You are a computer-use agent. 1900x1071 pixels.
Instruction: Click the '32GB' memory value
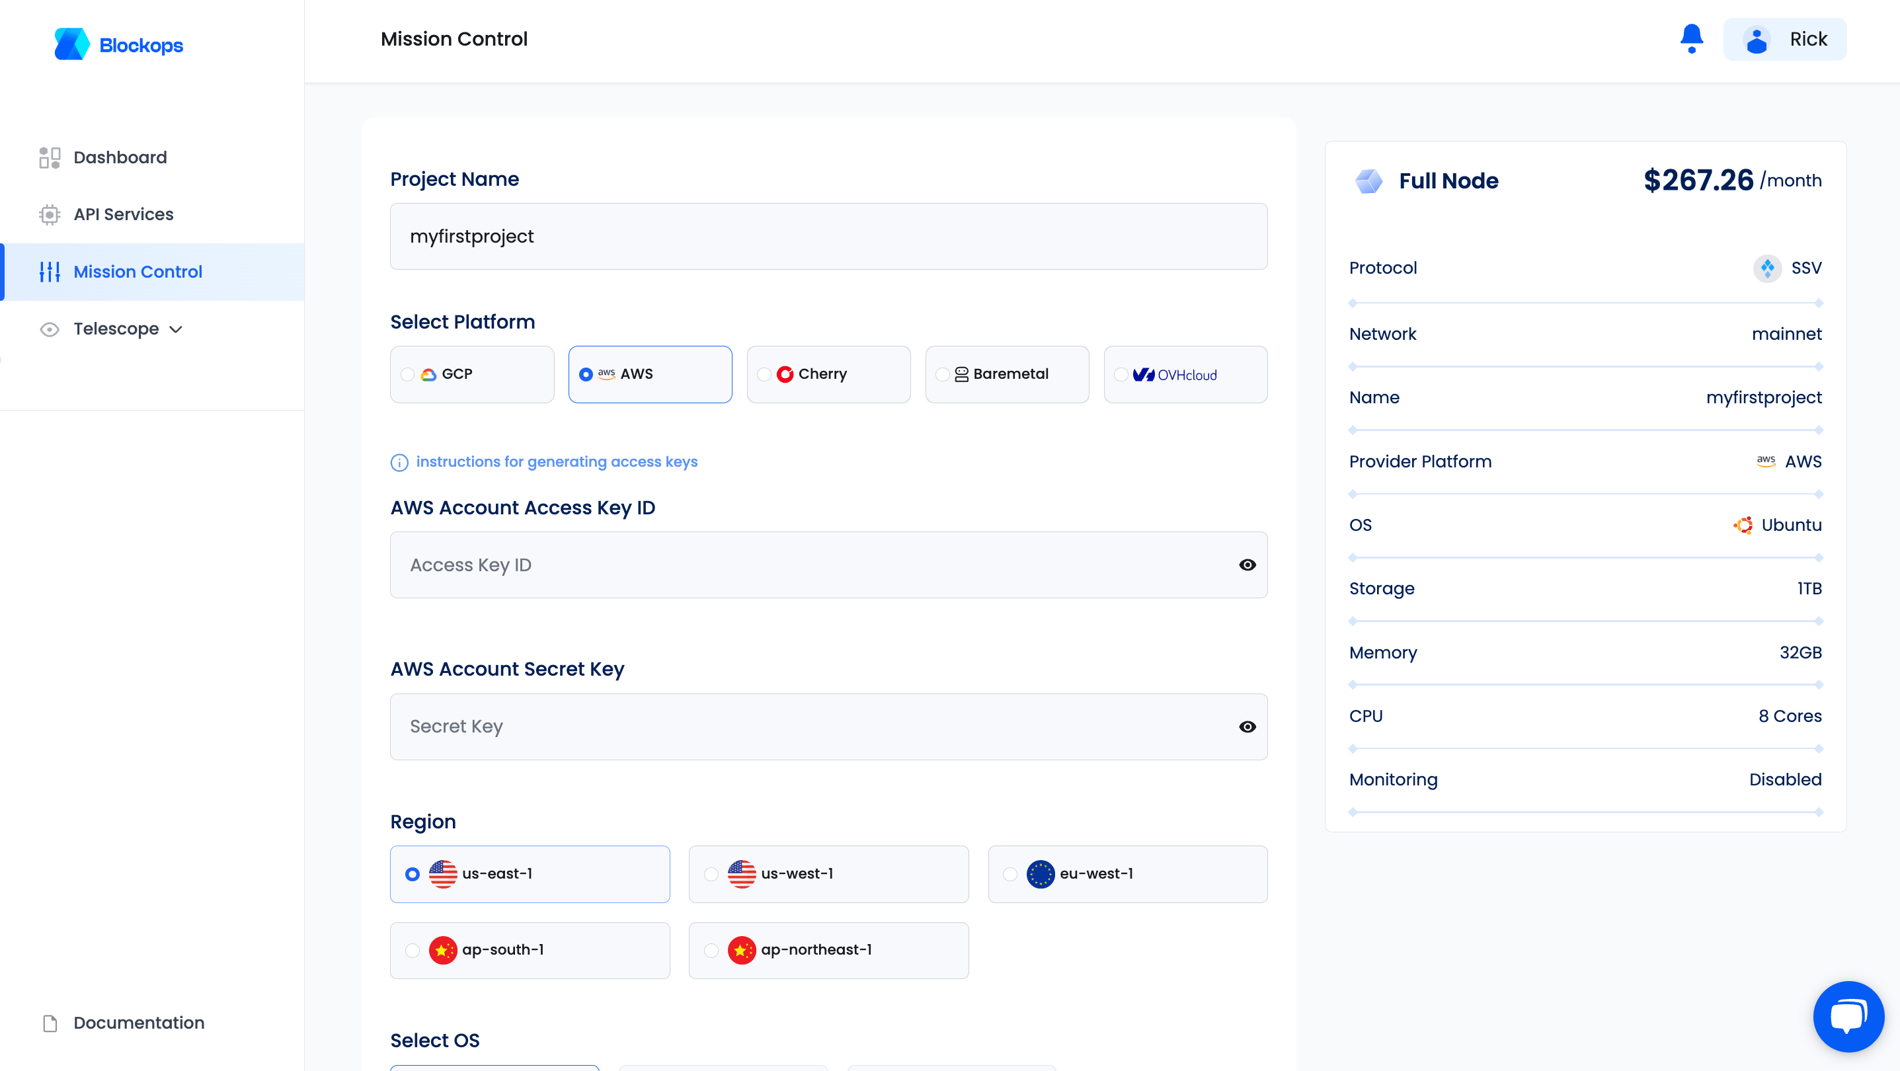1800,653
